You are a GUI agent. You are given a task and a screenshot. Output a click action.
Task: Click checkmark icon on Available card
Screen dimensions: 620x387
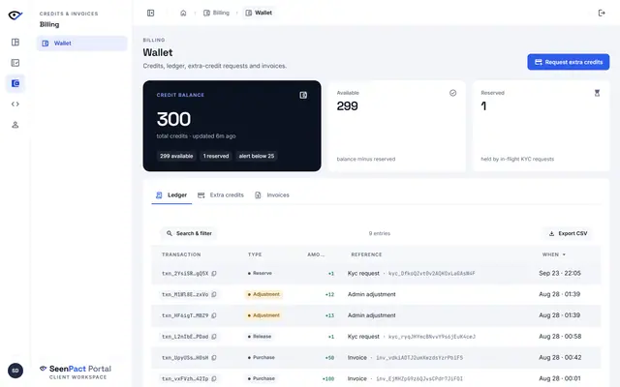coord(452,93)
